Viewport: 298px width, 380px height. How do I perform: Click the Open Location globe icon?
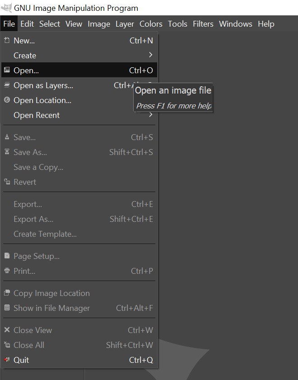click(x=7, y=100)
